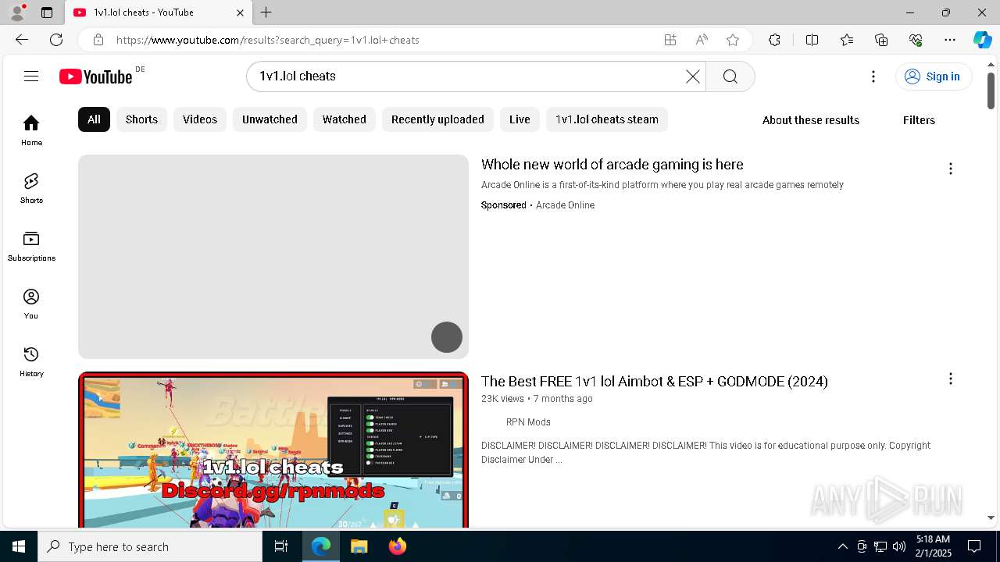Click the round ad info button on thumbnail
Screen dimensions: 1000x562
(447, 337)
